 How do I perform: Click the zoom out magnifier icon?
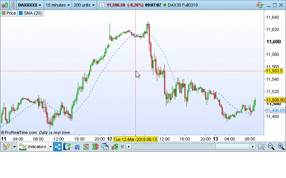271,147
